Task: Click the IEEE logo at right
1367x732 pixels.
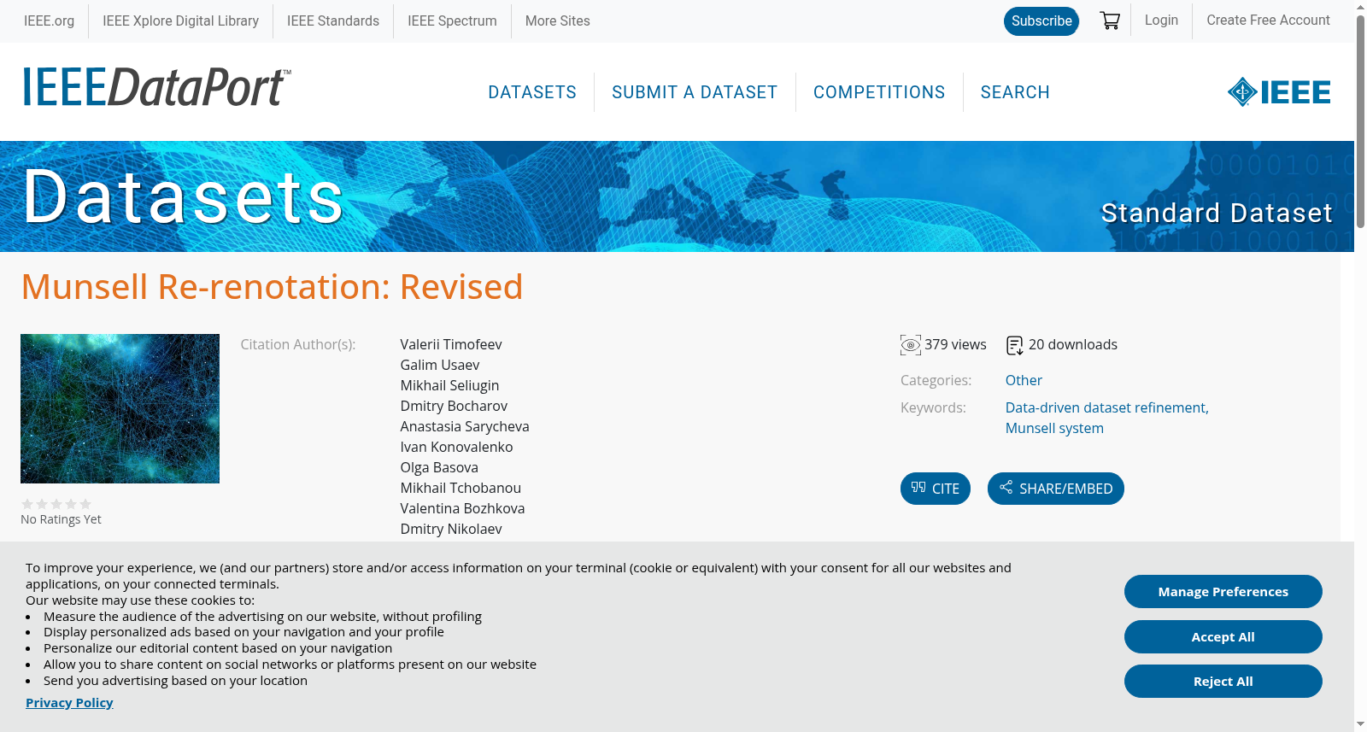Action: tap(1279, 91)
